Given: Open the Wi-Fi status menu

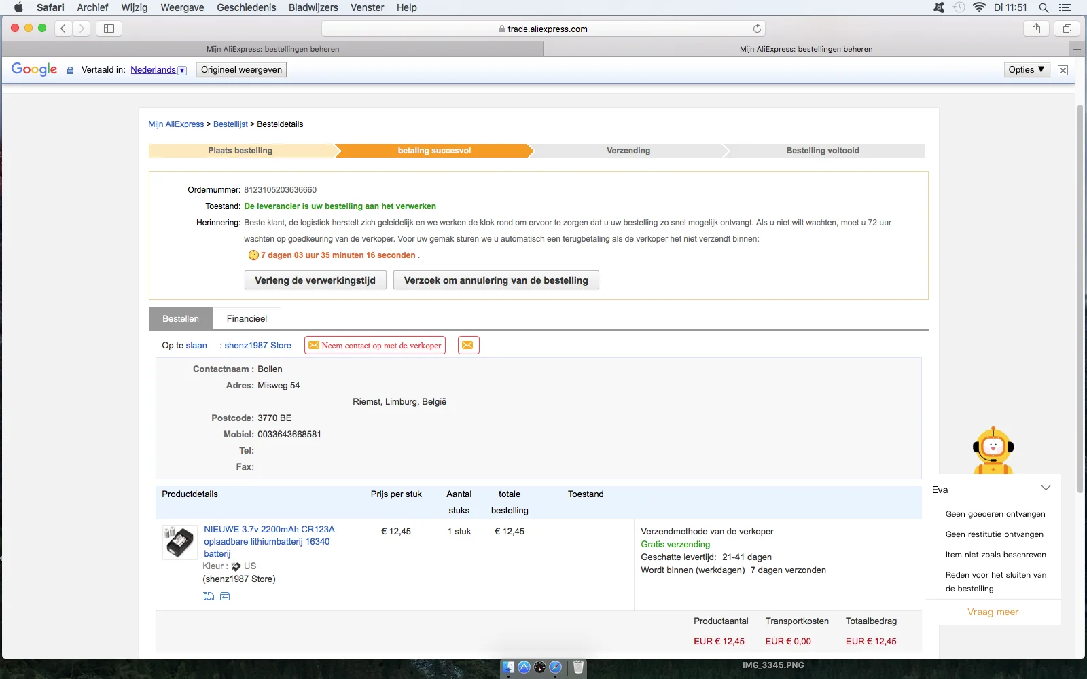Looking at the screenshot, I should (979, 7).
